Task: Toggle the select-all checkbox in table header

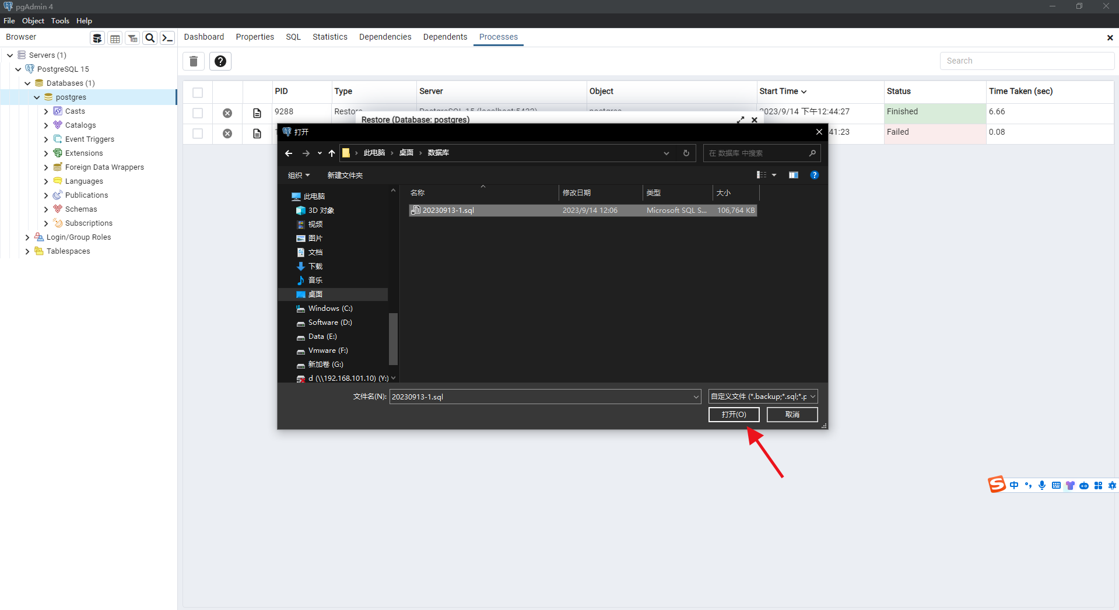Action: pos(198,93)
